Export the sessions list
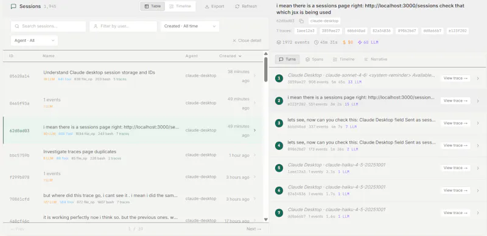Image resolution: width=487 pixels, height=236 pixels. pos(215,6)
